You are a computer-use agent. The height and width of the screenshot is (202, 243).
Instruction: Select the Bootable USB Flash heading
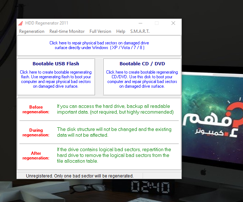click(56, 63)
